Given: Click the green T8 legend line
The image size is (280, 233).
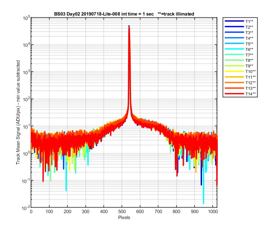Looking at the screenshot, I should point(234,60).
